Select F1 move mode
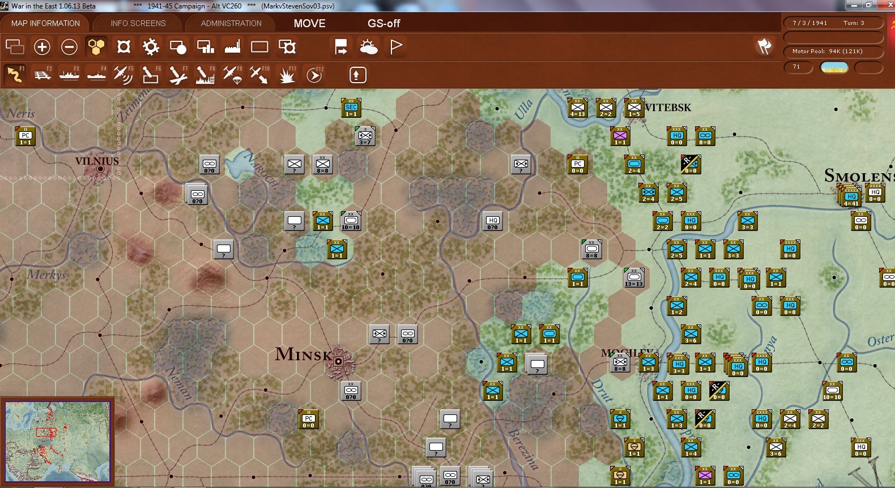This screenshot has width=895, height=488. point(15,74)
